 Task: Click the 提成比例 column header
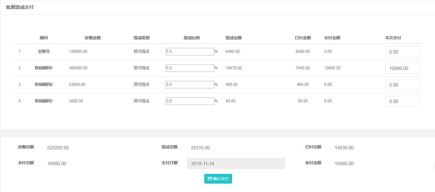pyautogui.click(x=192, y=38)
